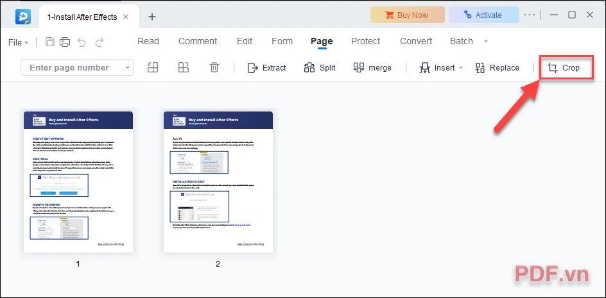Image resolution: width=606 pixels, height=298 pixels.
Task: Switch to the Comment tab
Action: tap(198, 41)
